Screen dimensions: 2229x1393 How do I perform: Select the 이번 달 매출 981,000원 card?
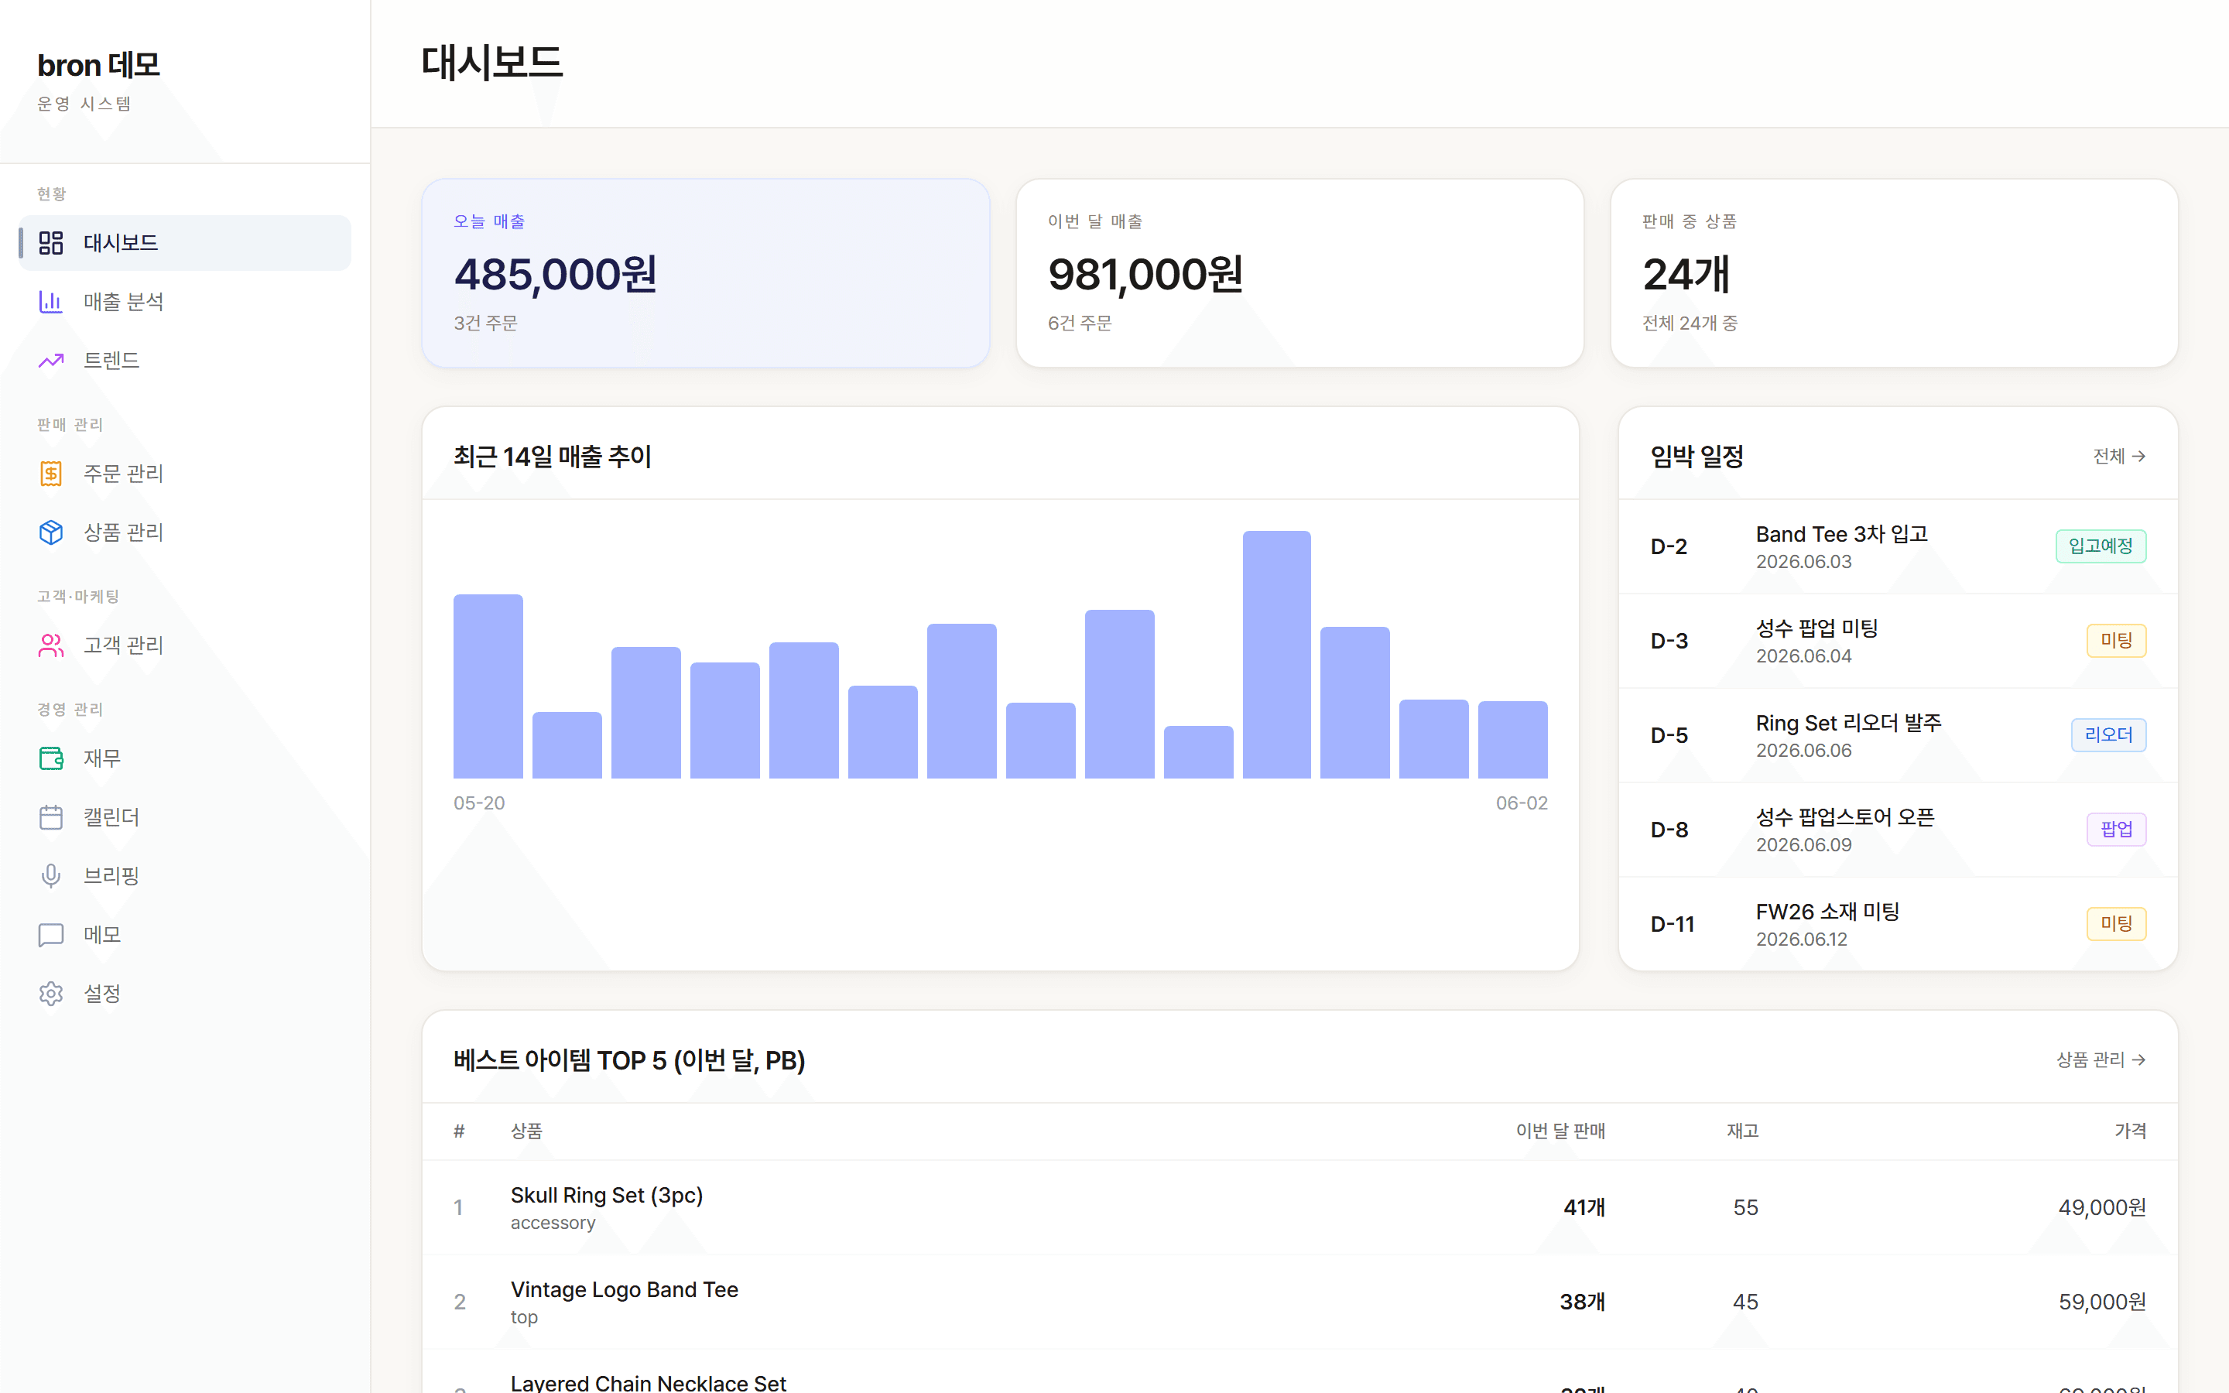click(x=1299, y=274)
